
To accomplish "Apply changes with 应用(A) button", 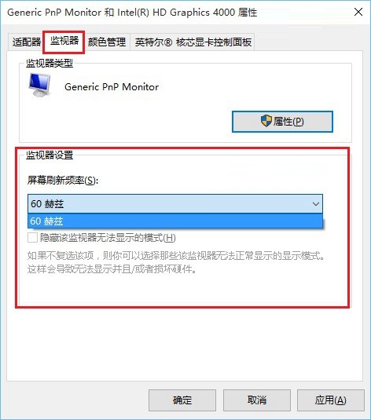I will (330, 400).
